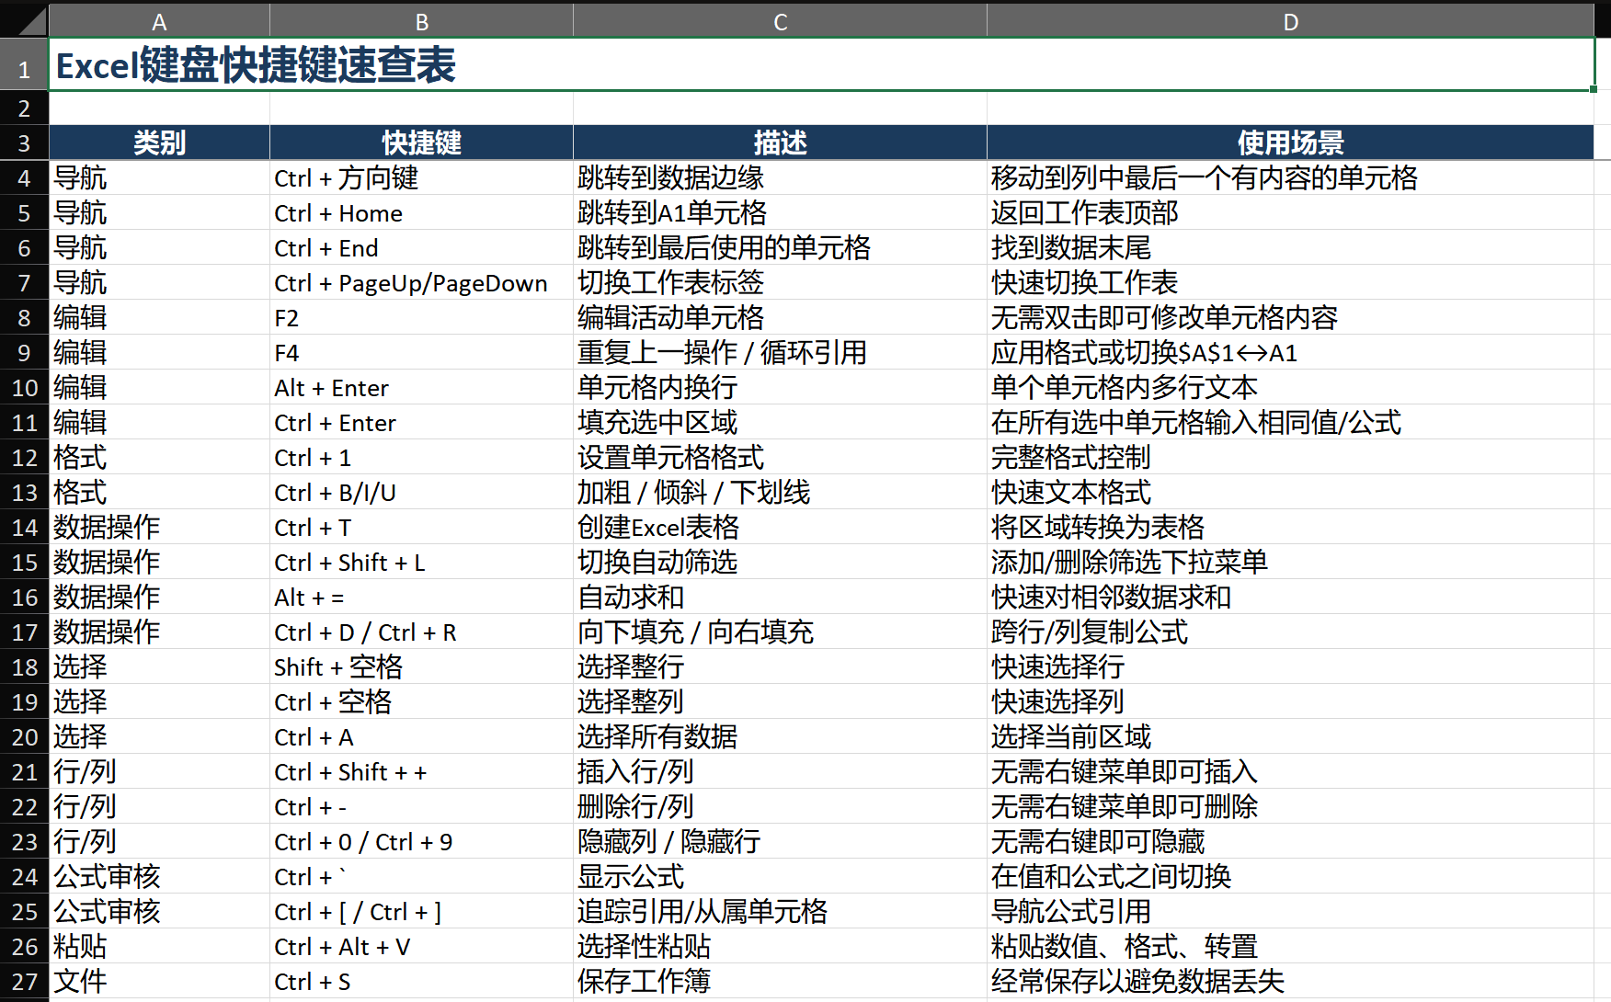This screenshot has height=1002, width=1611.
Task: Select cell Ctrl + Enter
Action: 421,422
